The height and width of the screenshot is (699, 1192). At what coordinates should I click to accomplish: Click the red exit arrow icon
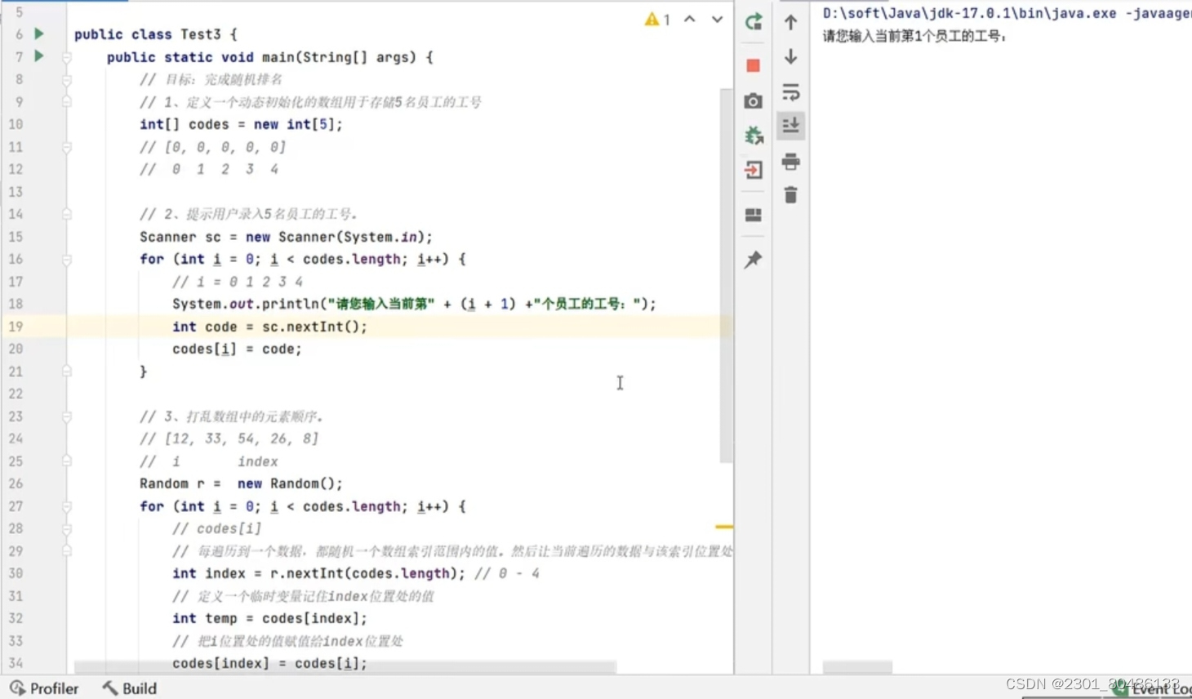pyautogui.click(x=754, y=170)
